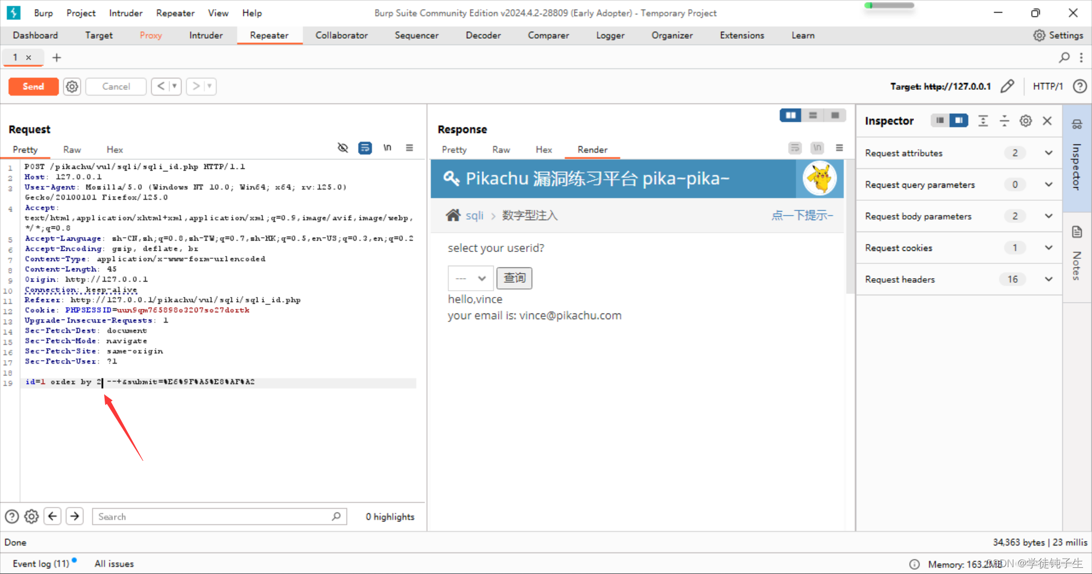1092x574 pixels.
Task: Click the memory info icon in the status bar
Action: tap(915, 564)
